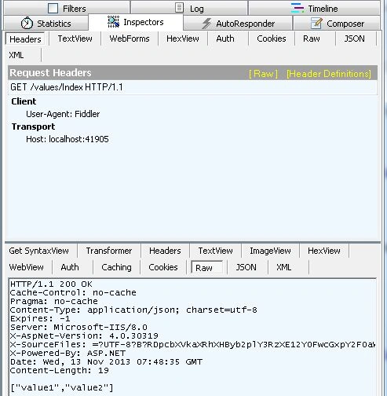Click the Cache-Control: no-cache line

(73, 293)
